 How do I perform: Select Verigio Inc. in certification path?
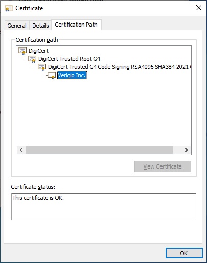[72, 75]
